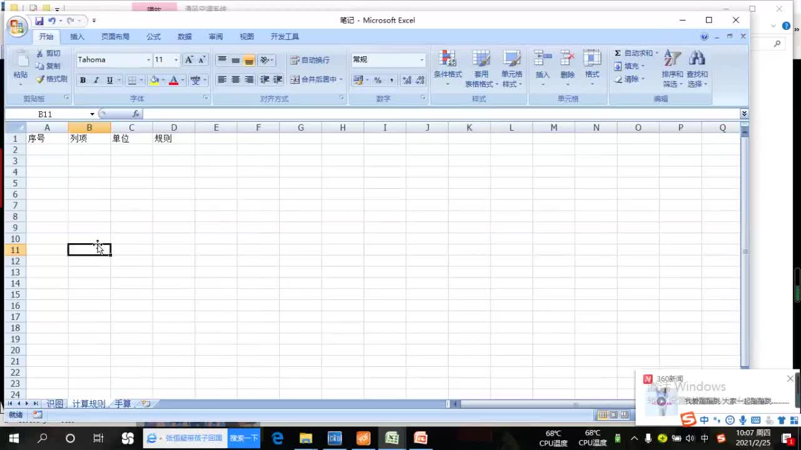Image resolution: width=801 pixels, height=450 pixels.
Task: Apply the cell borders button
Action: coord(131,80)
